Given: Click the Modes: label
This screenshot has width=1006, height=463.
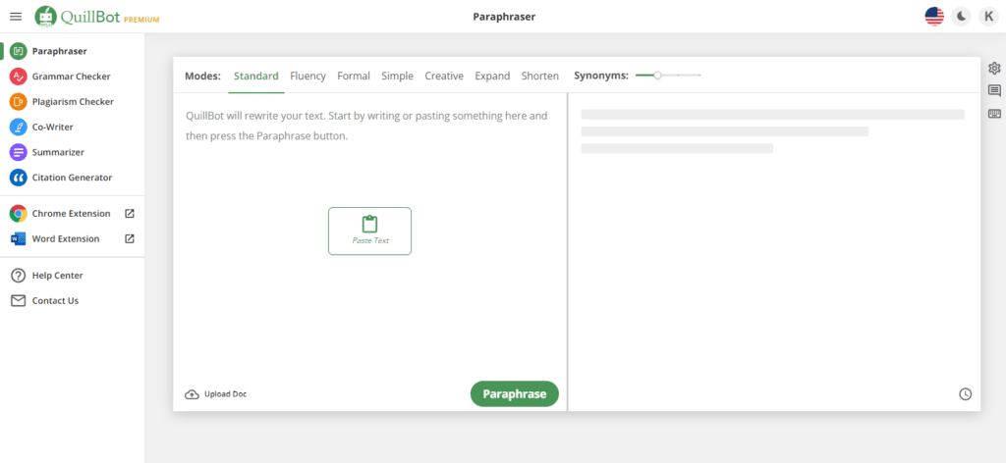Looking at the screenshot, I should 202,76.
